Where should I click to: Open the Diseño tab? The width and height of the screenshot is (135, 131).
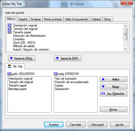coord(23,19)
